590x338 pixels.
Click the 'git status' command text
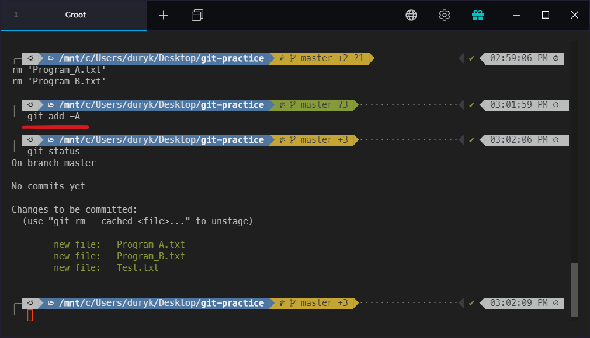pos(53,152)
